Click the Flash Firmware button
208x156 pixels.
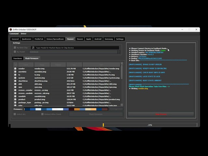point(96,114)
